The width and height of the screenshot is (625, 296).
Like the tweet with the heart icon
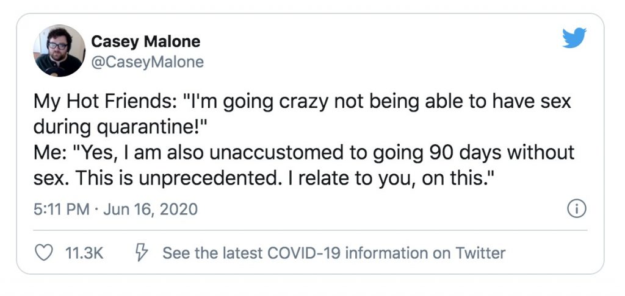(45, 253)
